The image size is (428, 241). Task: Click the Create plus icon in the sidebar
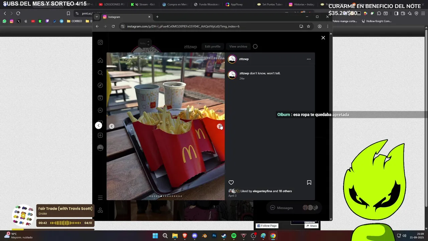point(100,135)
